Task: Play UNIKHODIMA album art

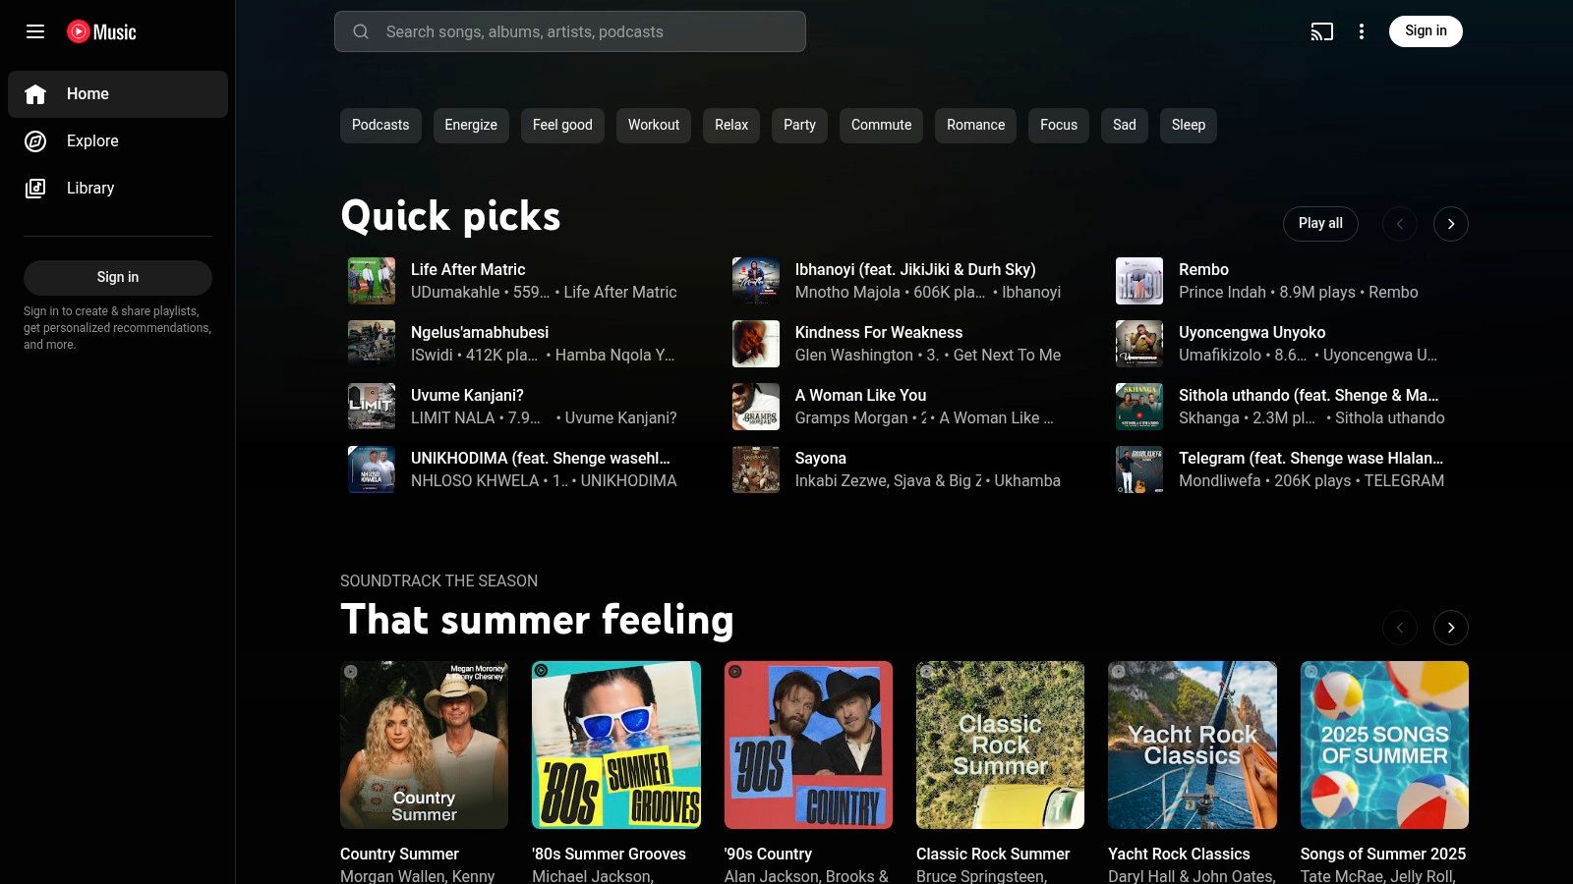Action: point(372,470)
